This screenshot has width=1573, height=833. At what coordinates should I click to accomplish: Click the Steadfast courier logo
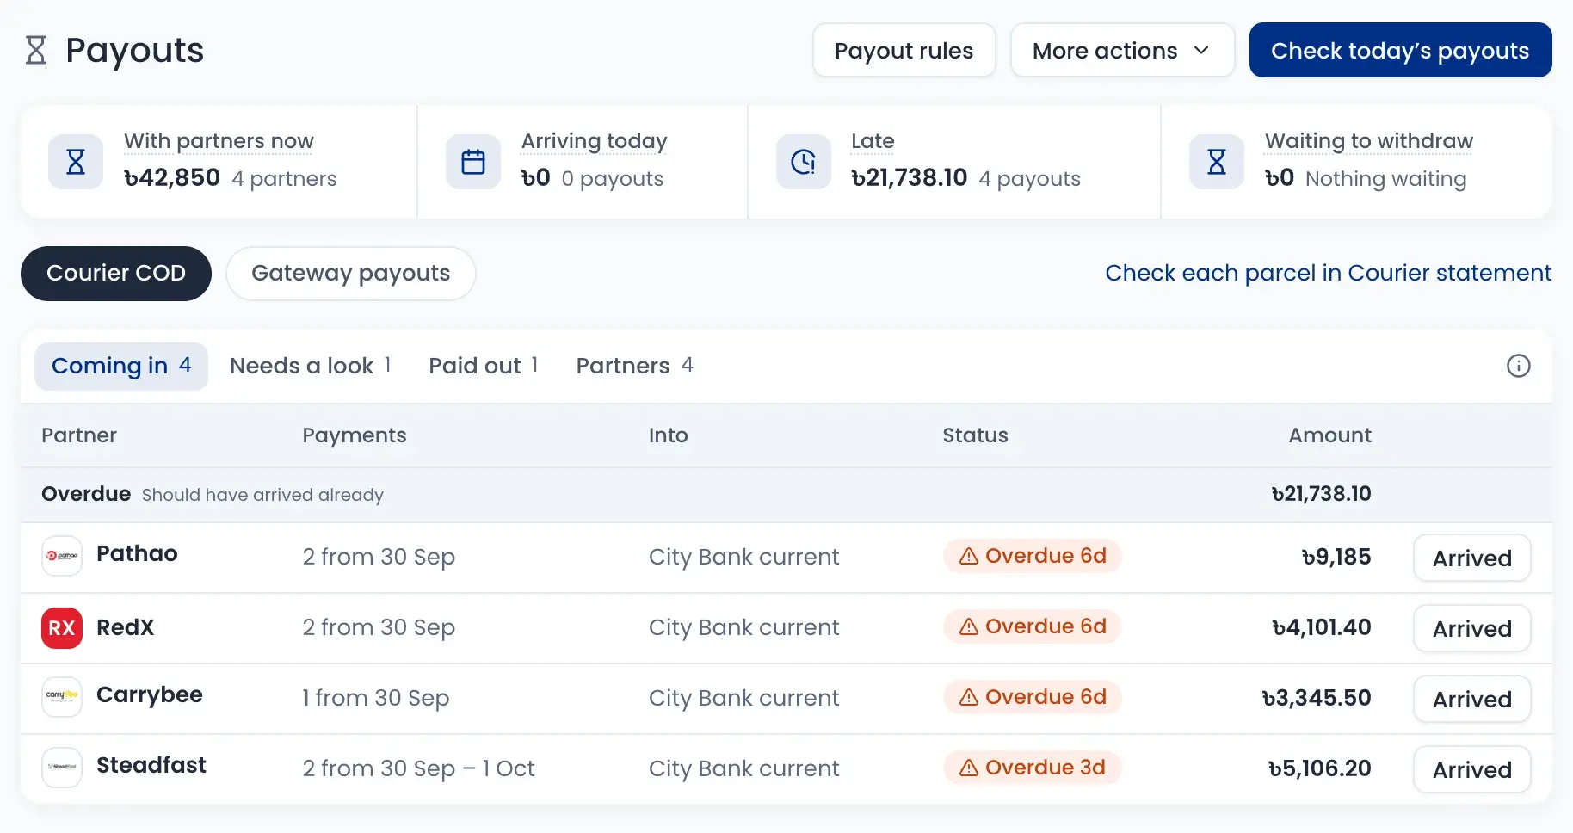click(x=62, y=768)
